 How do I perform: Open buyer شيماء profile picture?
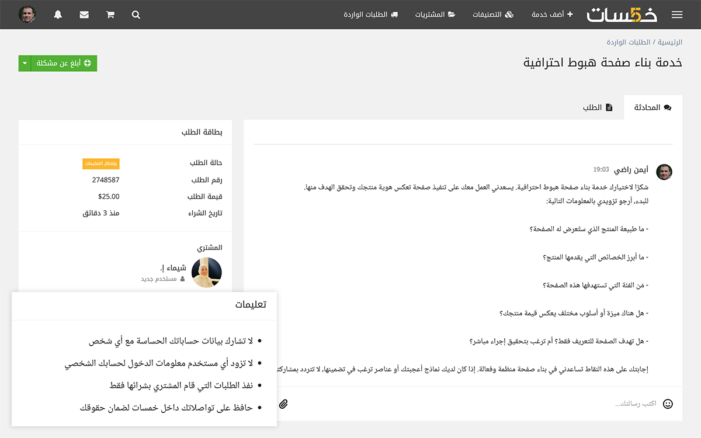(207, 272)
